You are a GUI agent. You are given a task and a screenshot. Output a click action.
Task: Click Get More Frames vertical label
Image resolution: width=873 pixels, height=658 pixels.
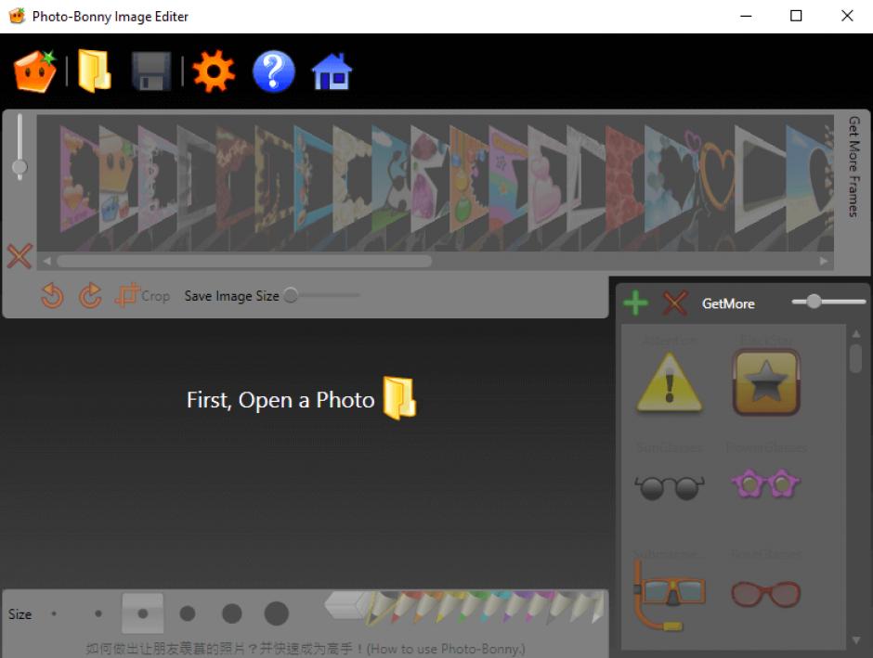pos(853,166)
